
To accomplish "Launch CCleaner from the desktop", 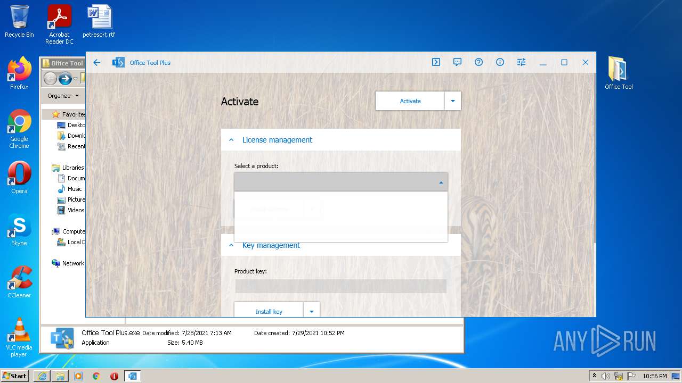I will coord(19,282).
